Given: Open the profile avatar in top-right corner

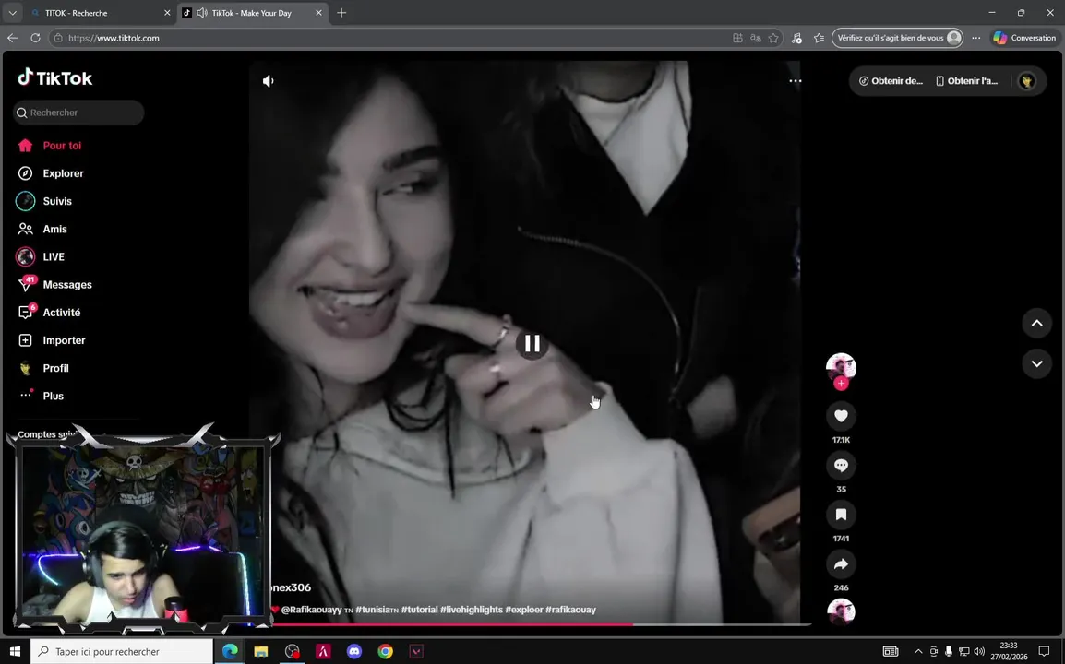Looking at the screenshot, I should (x=1026, y=81).
